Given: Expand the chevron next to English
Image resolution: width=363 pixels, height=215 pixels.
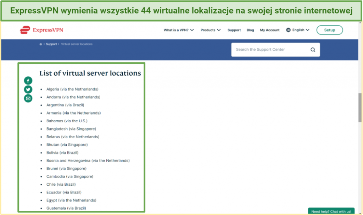Looking at the screenshot, I should pyautogui.click(x=307, y=30).
